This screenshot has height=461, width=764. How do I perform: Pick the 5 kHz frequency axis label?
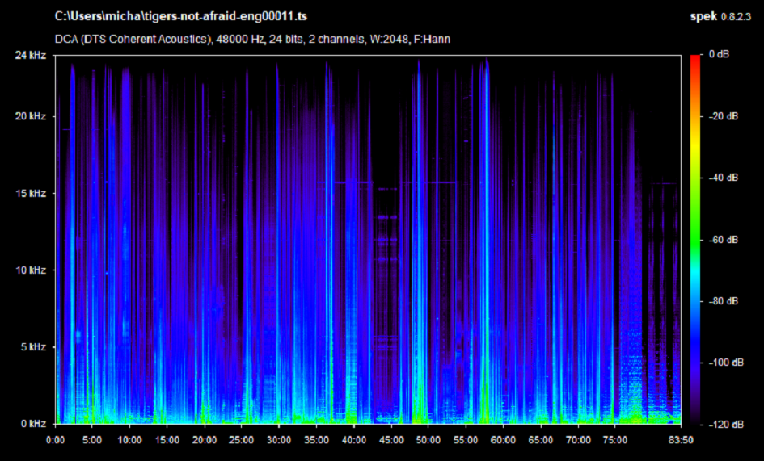point(33,347)
